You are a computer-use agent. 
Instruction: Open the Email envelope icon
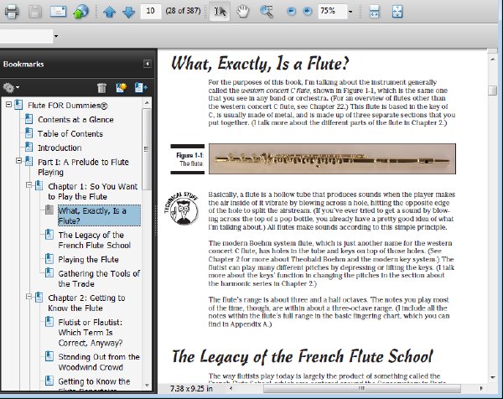(x=58, y=12)
